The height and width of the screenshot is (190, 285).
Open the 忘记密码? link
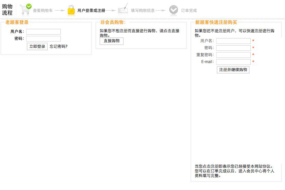tap(58, 46)
